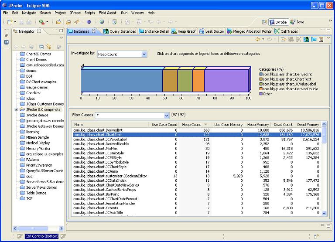
Task: Click the table scrollbar down arrow
Action: click(324, 213)
